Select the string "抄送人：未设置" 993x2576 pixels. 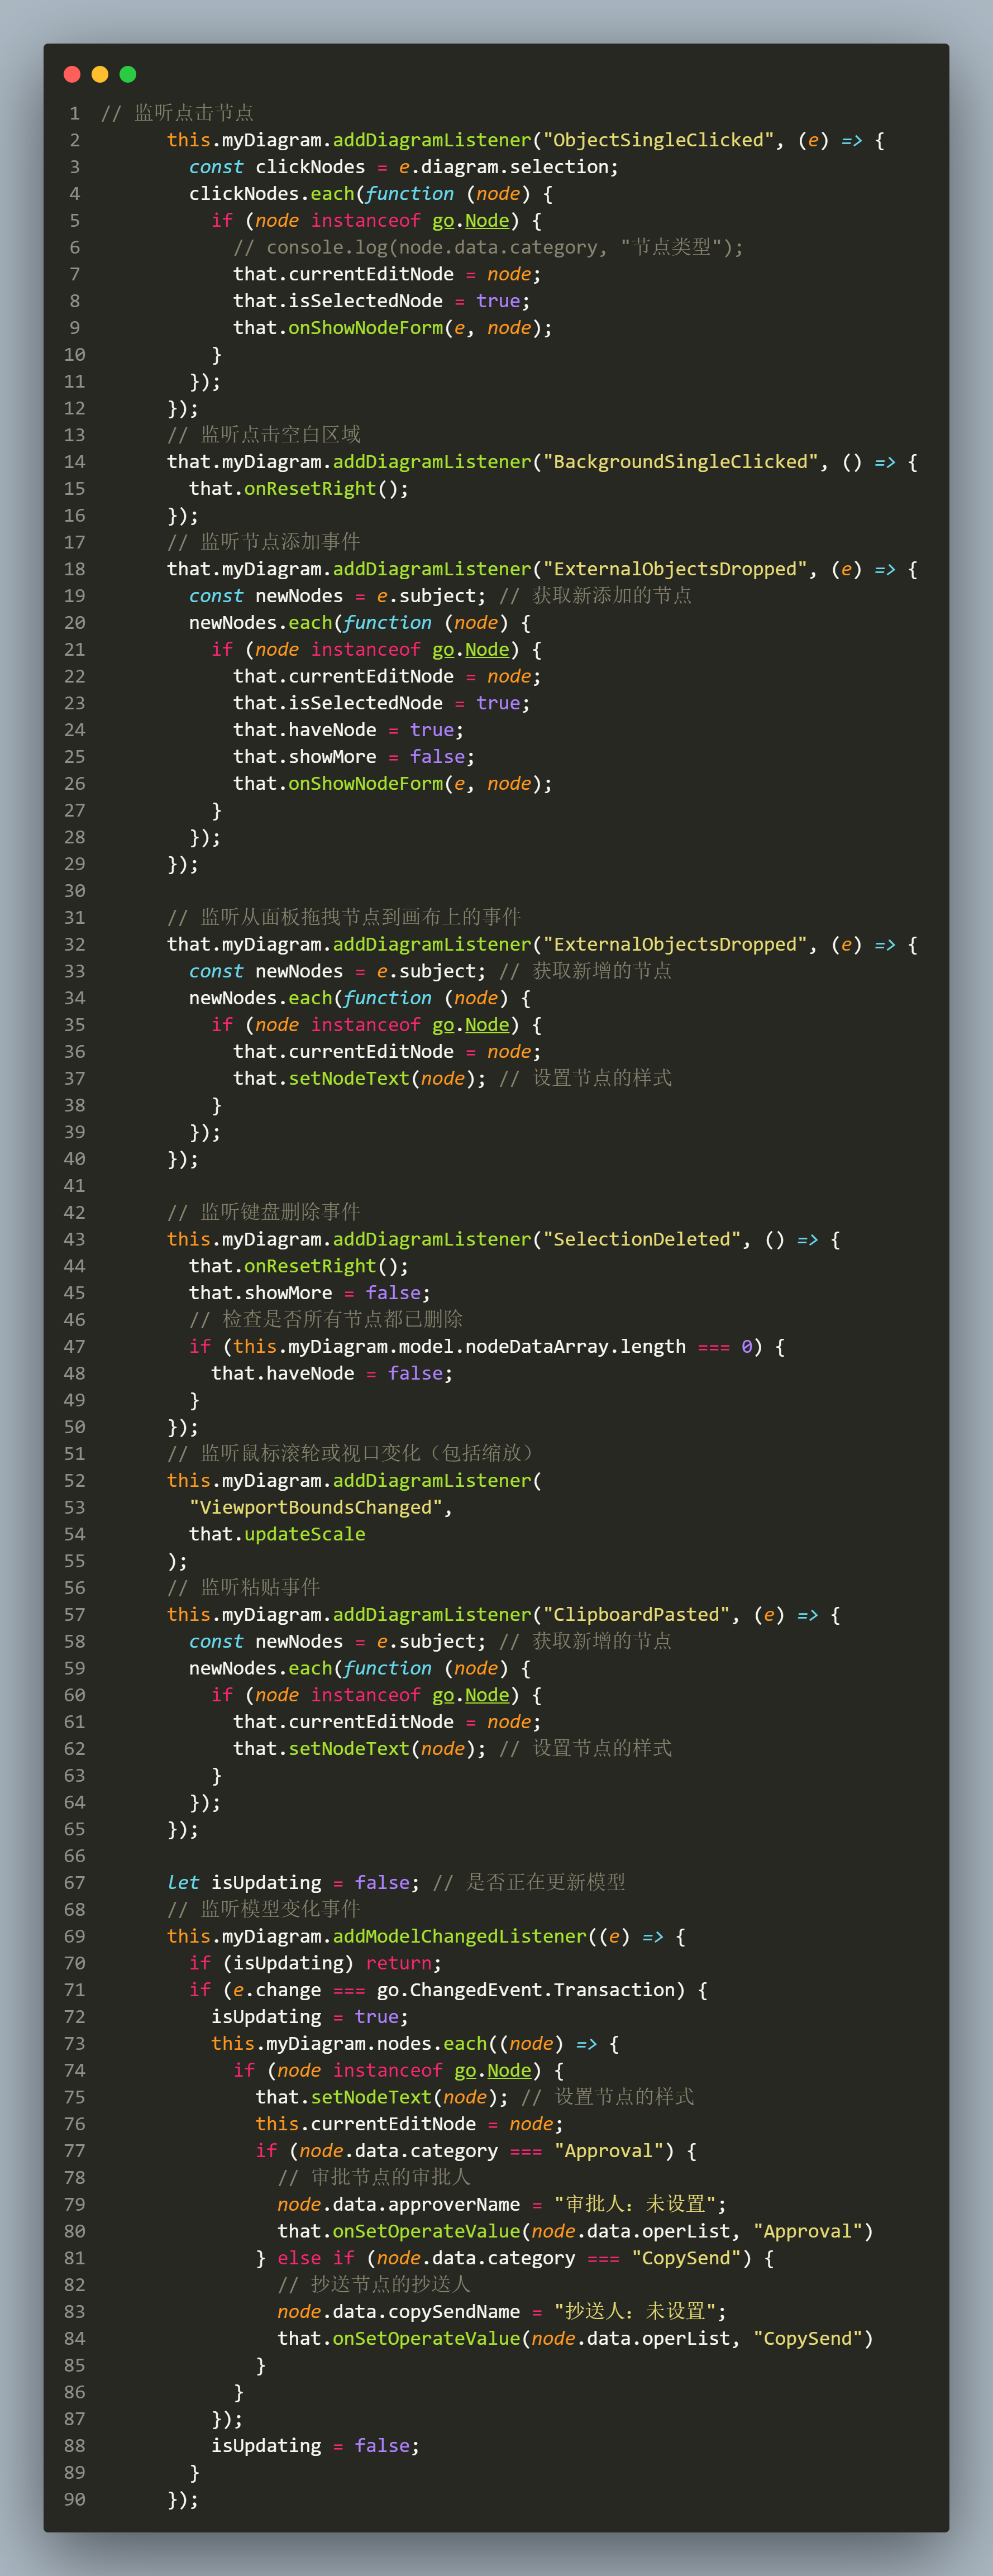click(x=636, y=2312)
